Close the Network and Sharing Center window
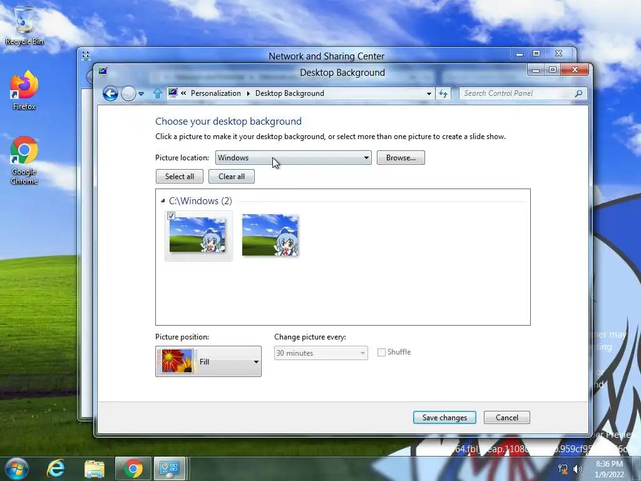This screenshot has height=481, width=641. point(559,54)
